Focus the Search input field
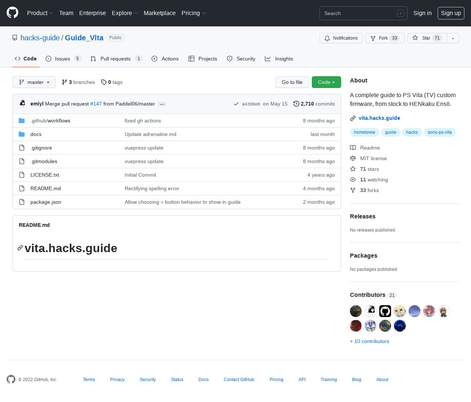This screenshot has height=402, width=471. click(x=363, y=13)
